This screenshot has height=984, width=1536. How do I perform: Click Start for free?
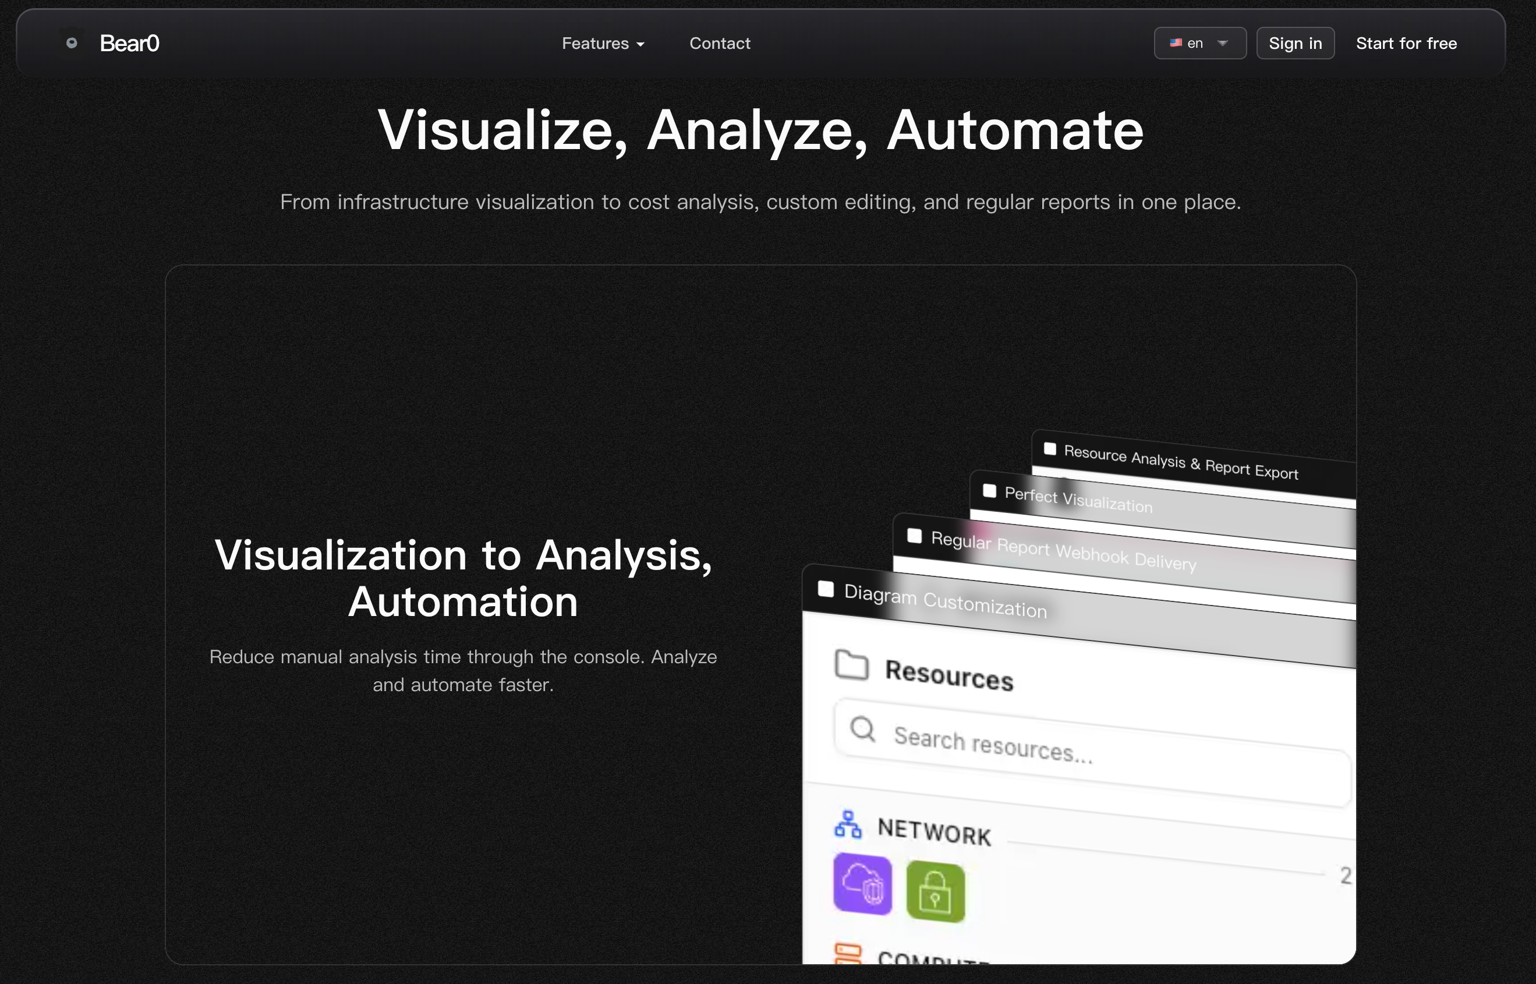1406,44
